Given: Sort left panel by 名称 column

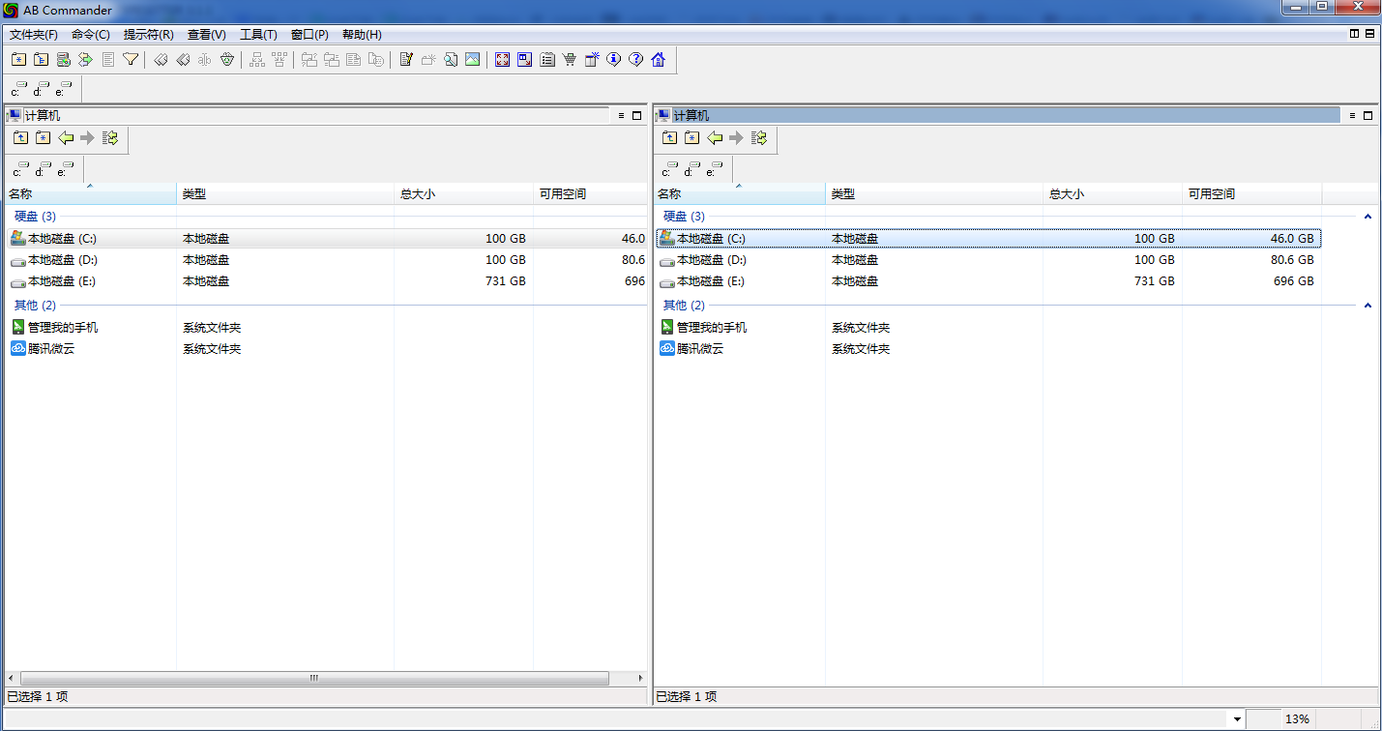Looking at the screenshot, I should pyautogui.click(x=90, y=194).
